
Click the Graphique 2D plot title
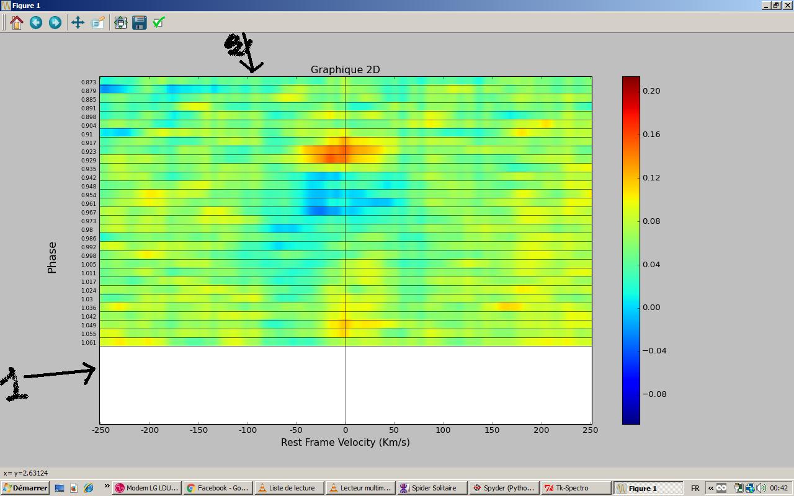click(x=345, y=69)
